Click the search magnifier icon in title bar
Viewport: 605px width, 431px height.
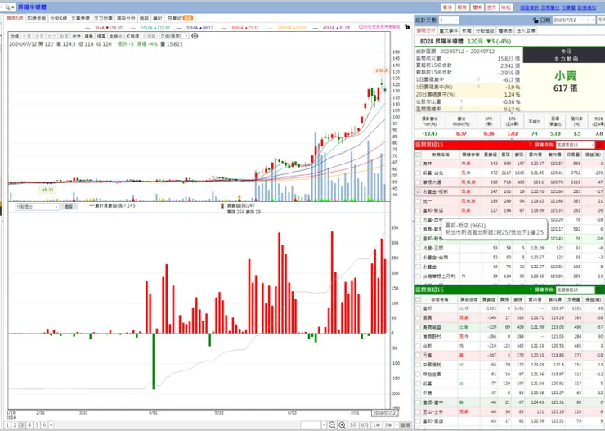tap(7, 7)
